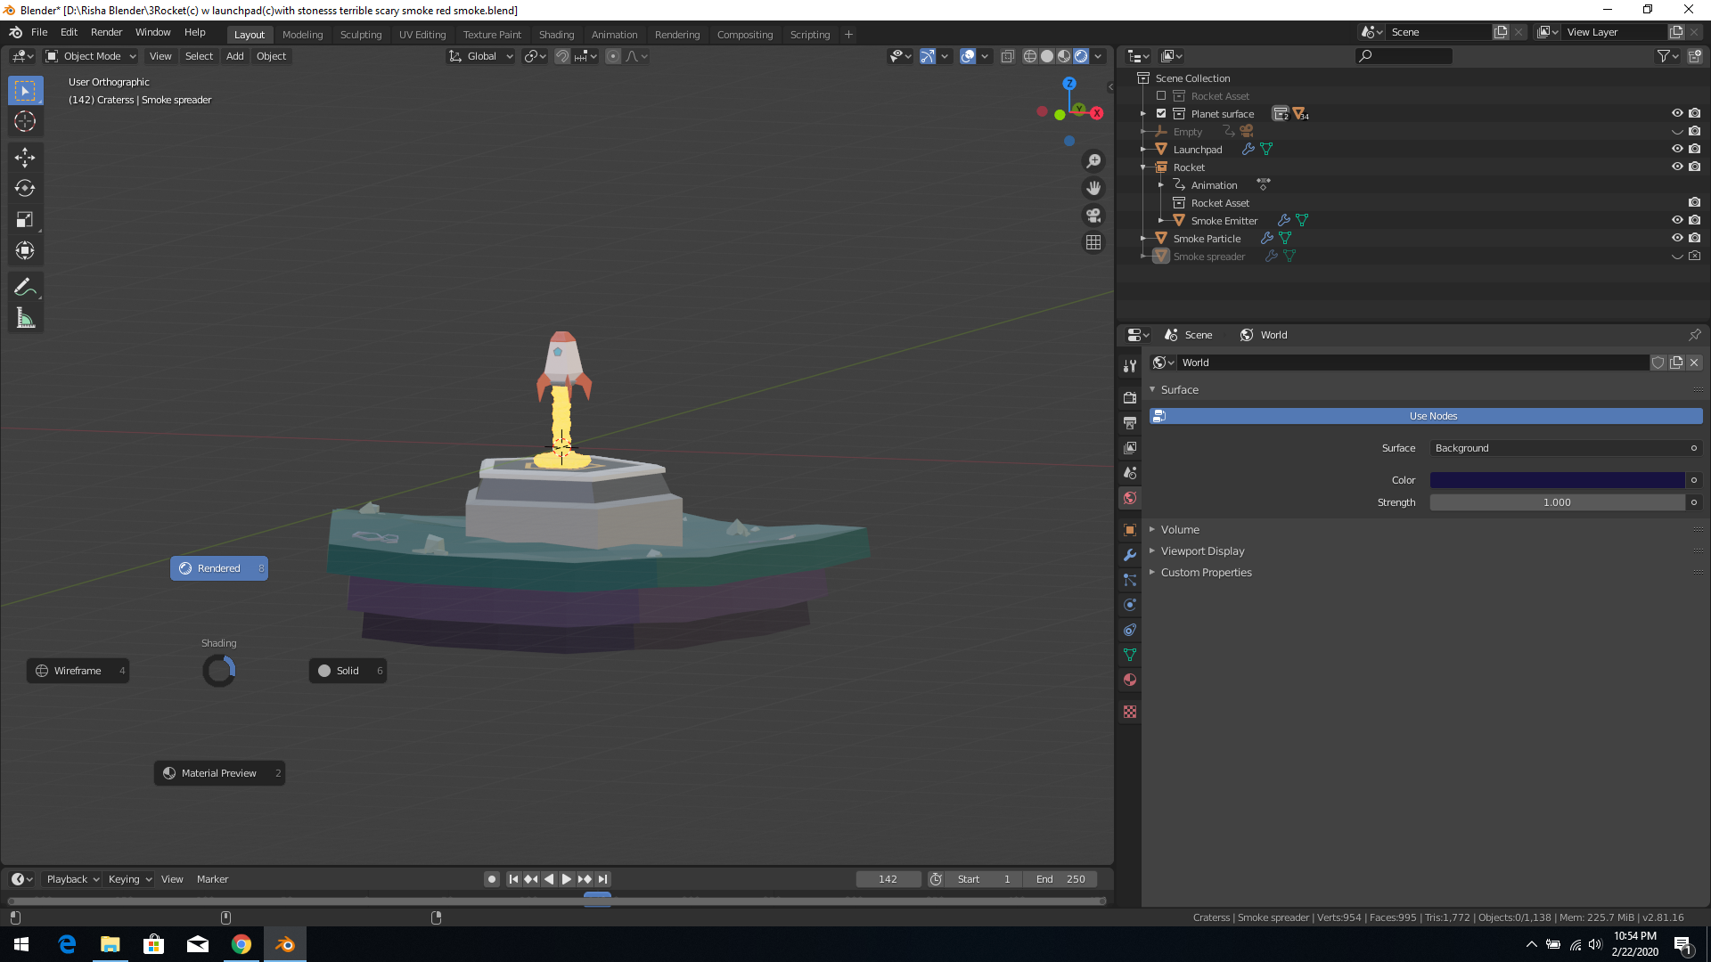Enable the Rocket Asset collection checkbox

(1161, 96)
